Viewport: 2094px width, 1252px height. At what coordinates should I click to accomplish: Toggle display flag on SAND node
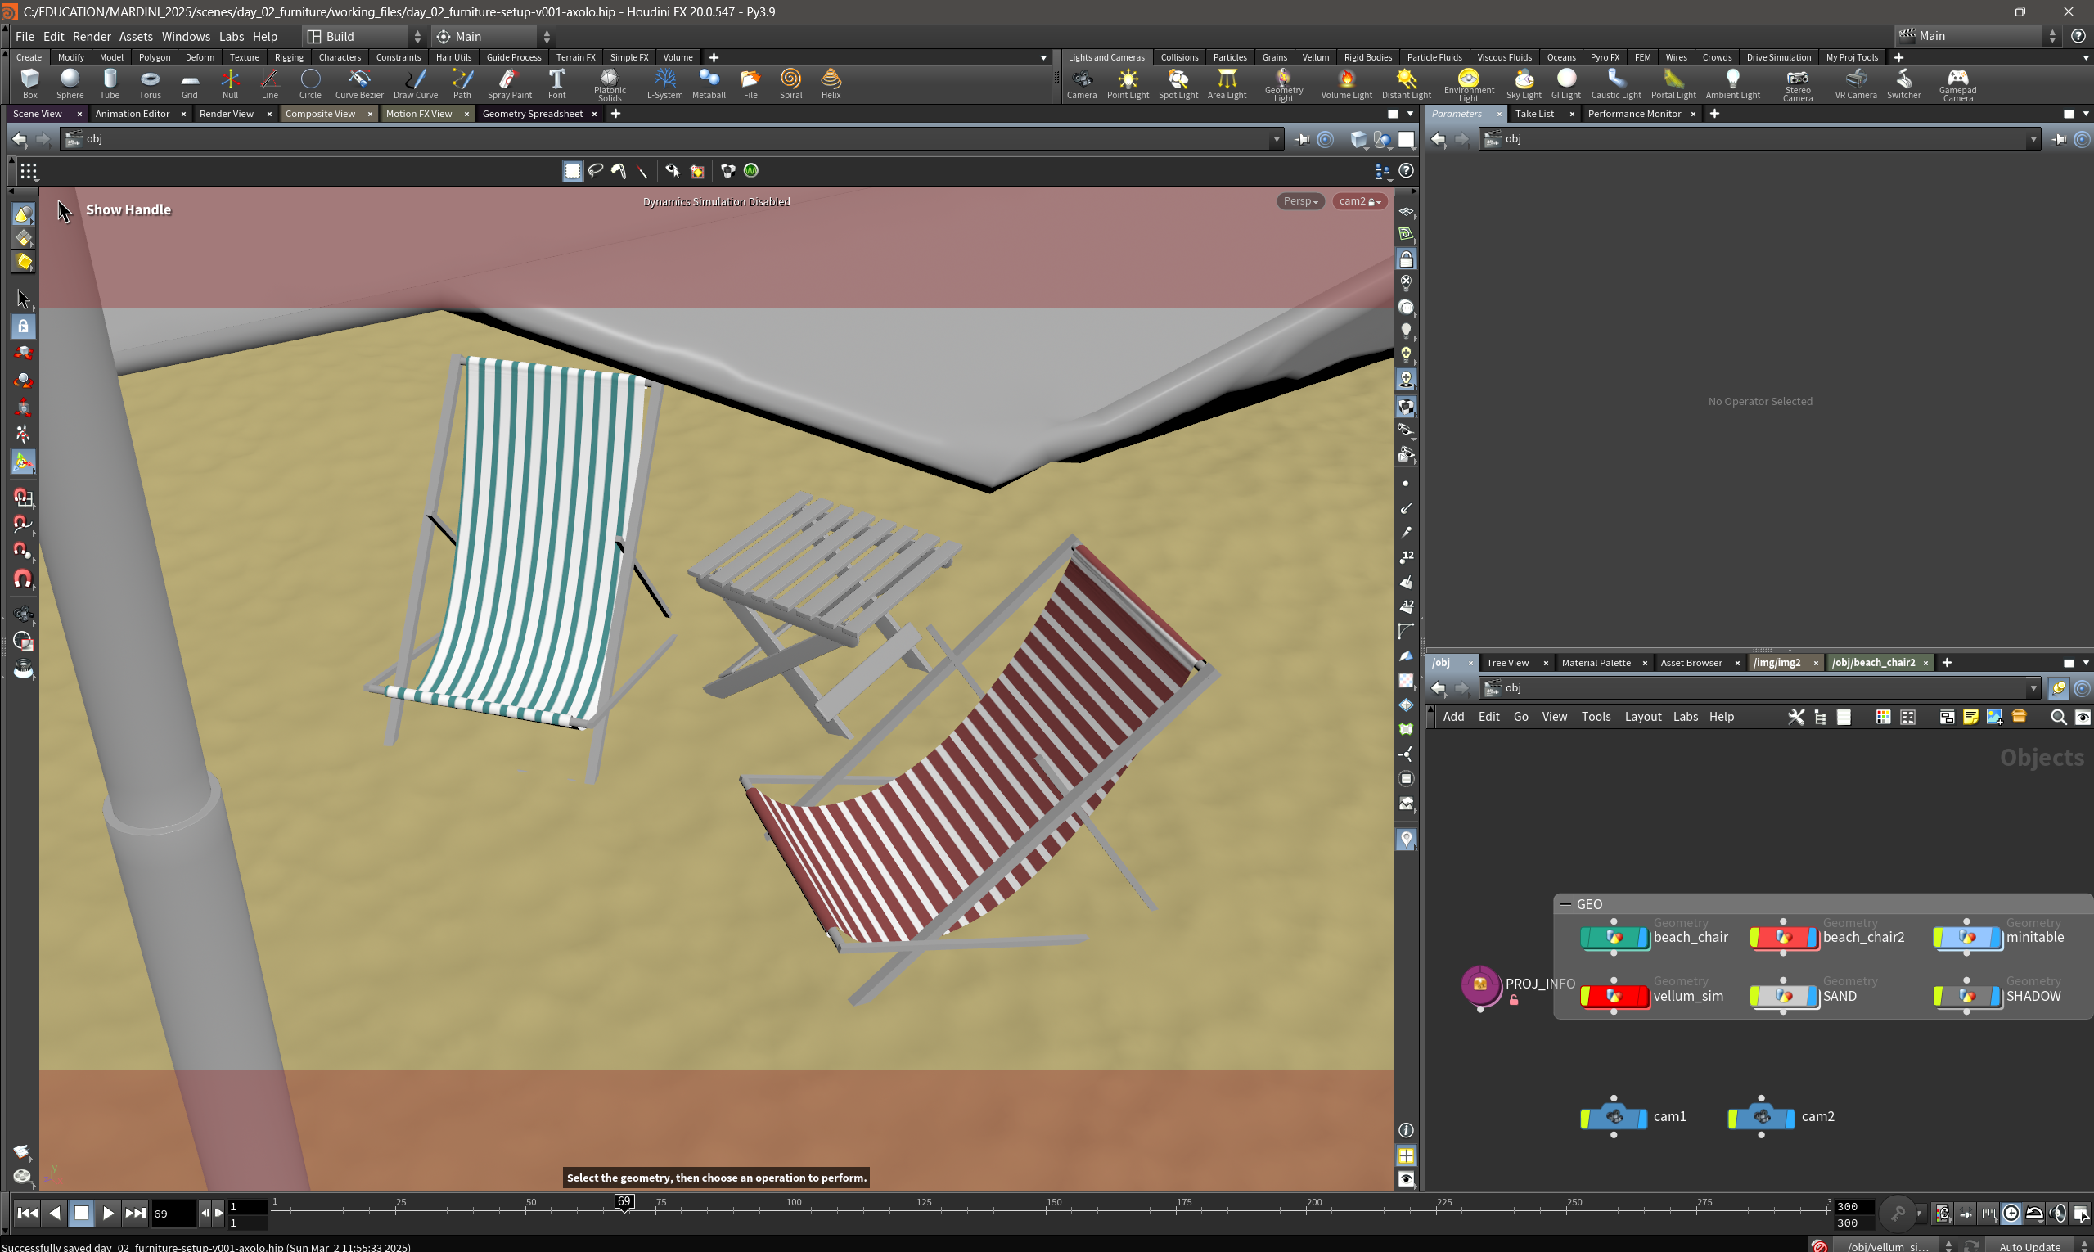tap(1813, 997)
